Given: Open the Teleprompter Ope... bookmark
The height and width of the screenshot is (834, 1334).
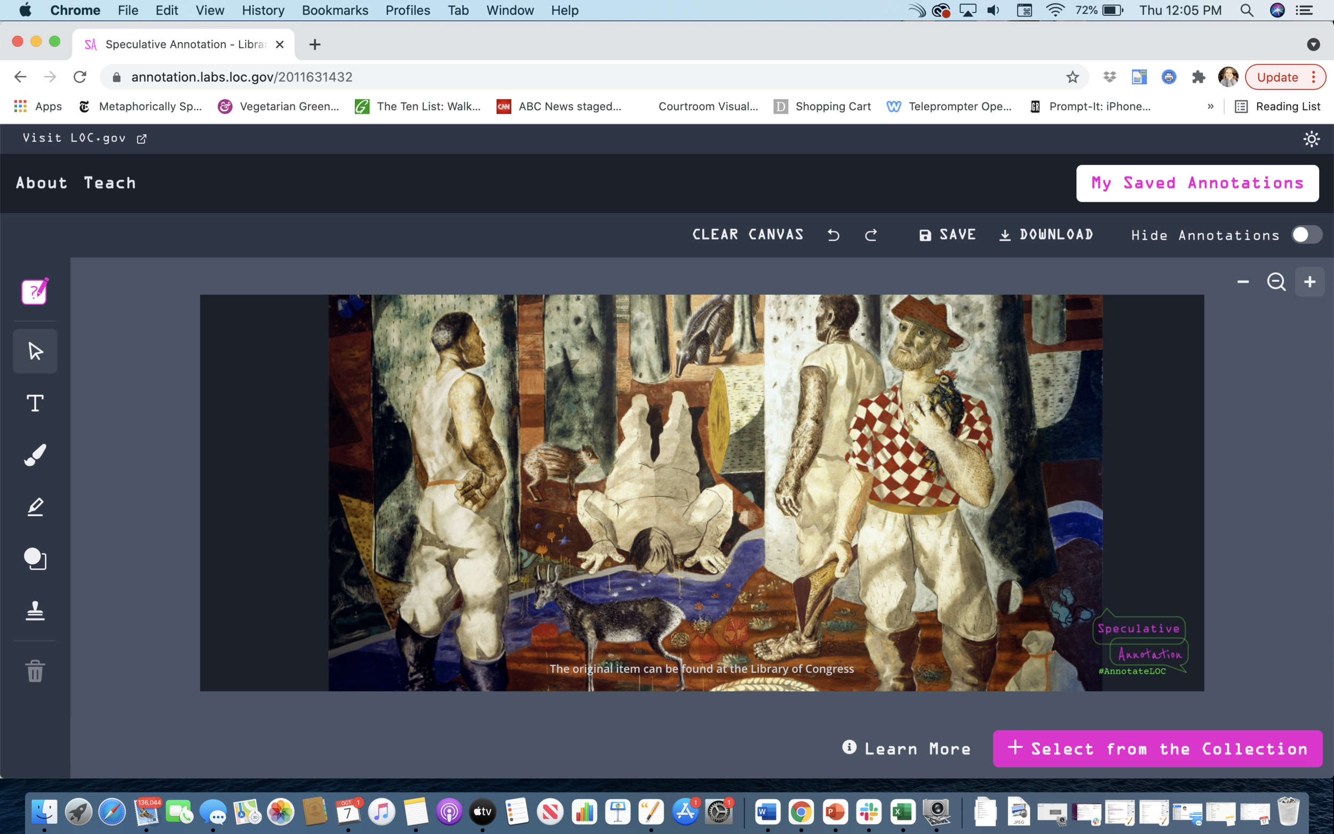Looking at the screenshot, I should click(949, 107).
